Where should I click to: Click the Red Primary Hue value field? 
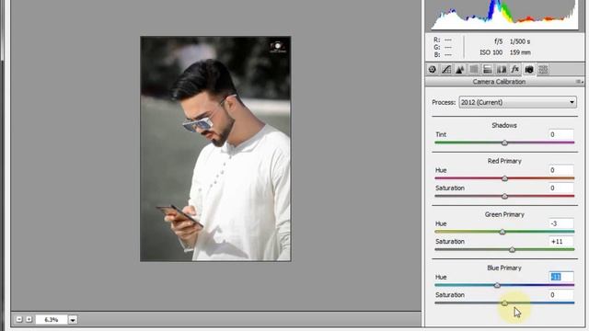561,170
